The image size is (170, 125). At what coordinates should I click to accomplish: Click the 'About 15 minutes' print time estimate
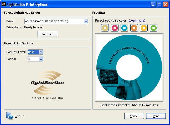coord(145,105)
